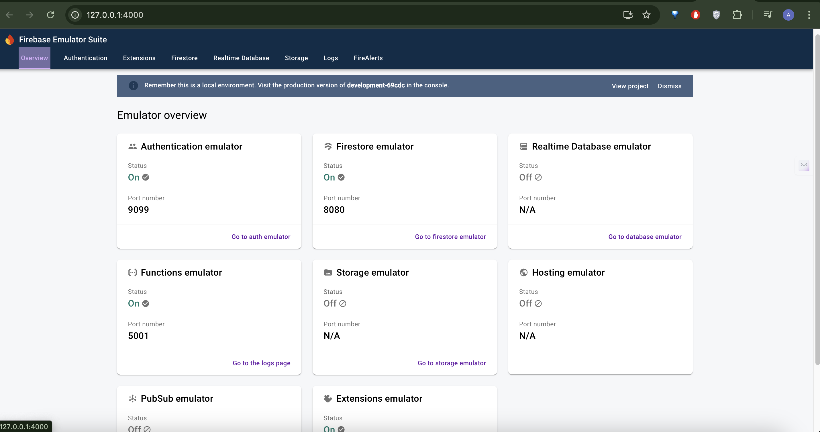This screenshot has width=820, height=432.
Task: Dismiss the local environment banner
Action: [x=669, y=86]
